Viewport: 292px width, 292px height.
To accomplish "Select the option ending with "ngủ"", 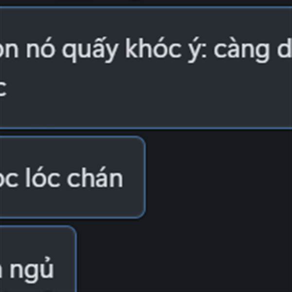I will 38,259.
